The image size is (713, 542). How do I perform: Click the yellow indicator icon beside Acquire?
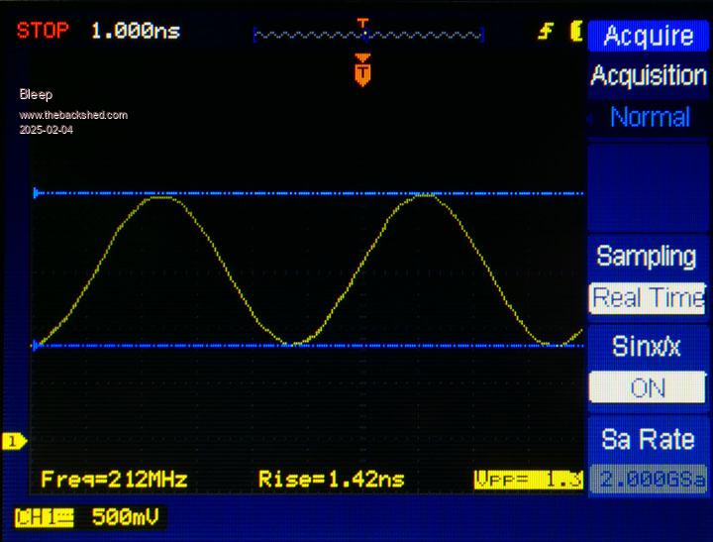(575, 32)
